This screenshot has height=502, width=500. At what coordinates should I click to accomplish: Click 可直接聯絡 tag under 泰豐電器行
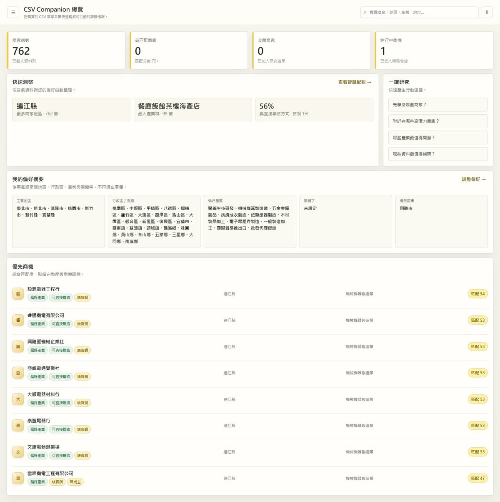coord(61,429)
